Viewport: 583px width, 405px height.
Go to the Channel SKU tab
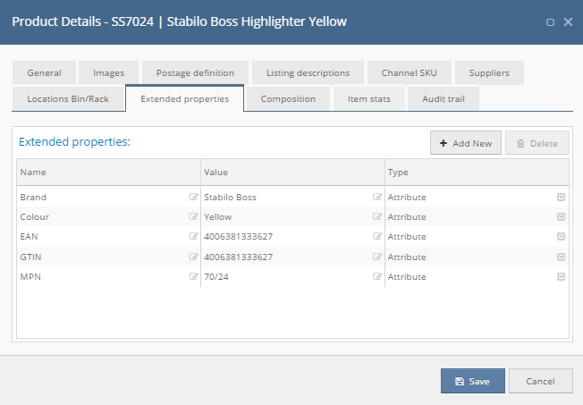[x=409, y=73]
